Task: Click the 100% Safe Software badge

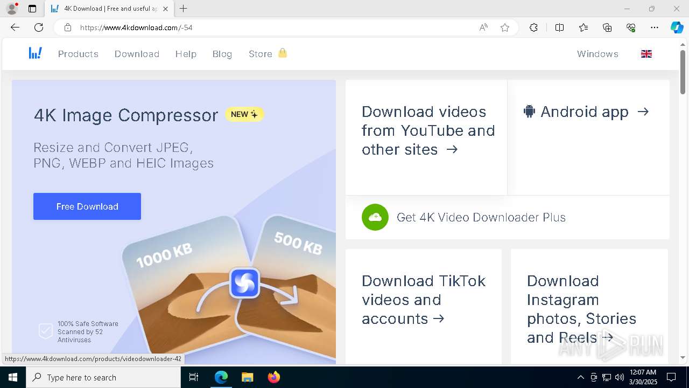Action: (79, 331)
